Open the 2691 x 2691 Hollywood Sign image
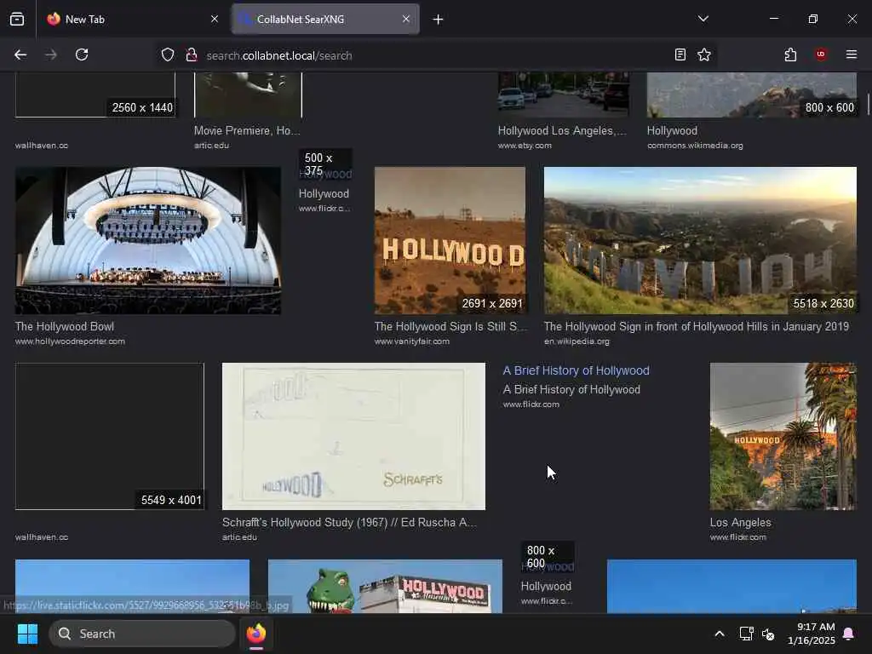Image resolution: width=872 pixels, height=654 pixels. coord(450,240)
